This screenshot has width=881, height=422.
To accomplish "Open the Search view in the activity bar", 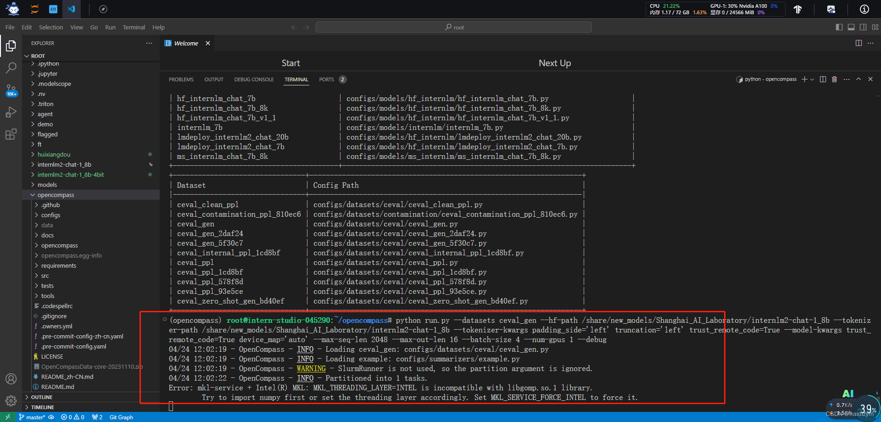I will 11,68.
